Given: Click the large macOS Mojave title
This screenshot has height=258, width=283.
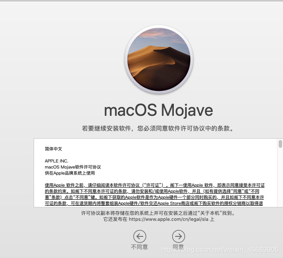Looking at the screenshot, I should (159, 110).
